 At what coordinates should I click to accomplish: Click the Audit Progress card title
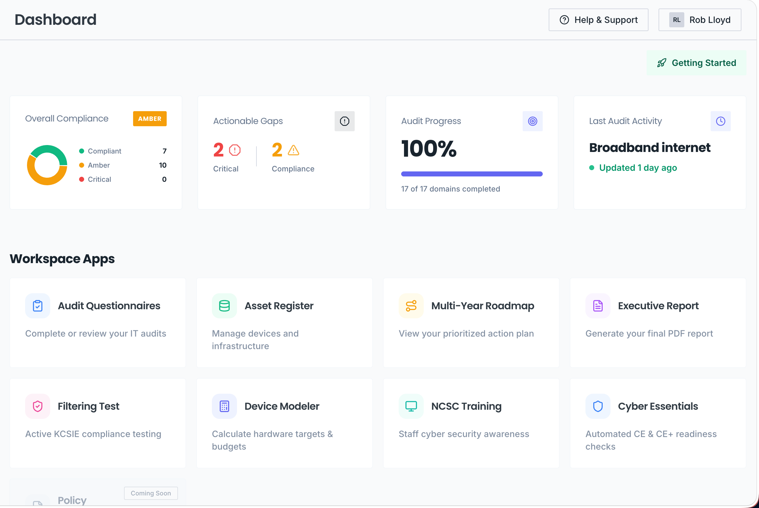point(431,121)
